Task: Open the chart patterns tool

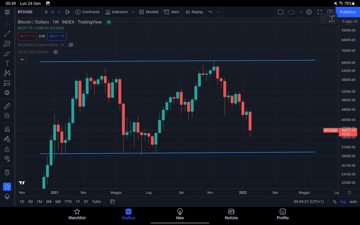Action: click(7, 73)
